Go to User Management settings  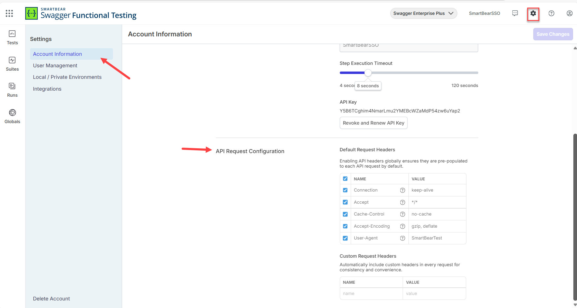pos(55,65)
